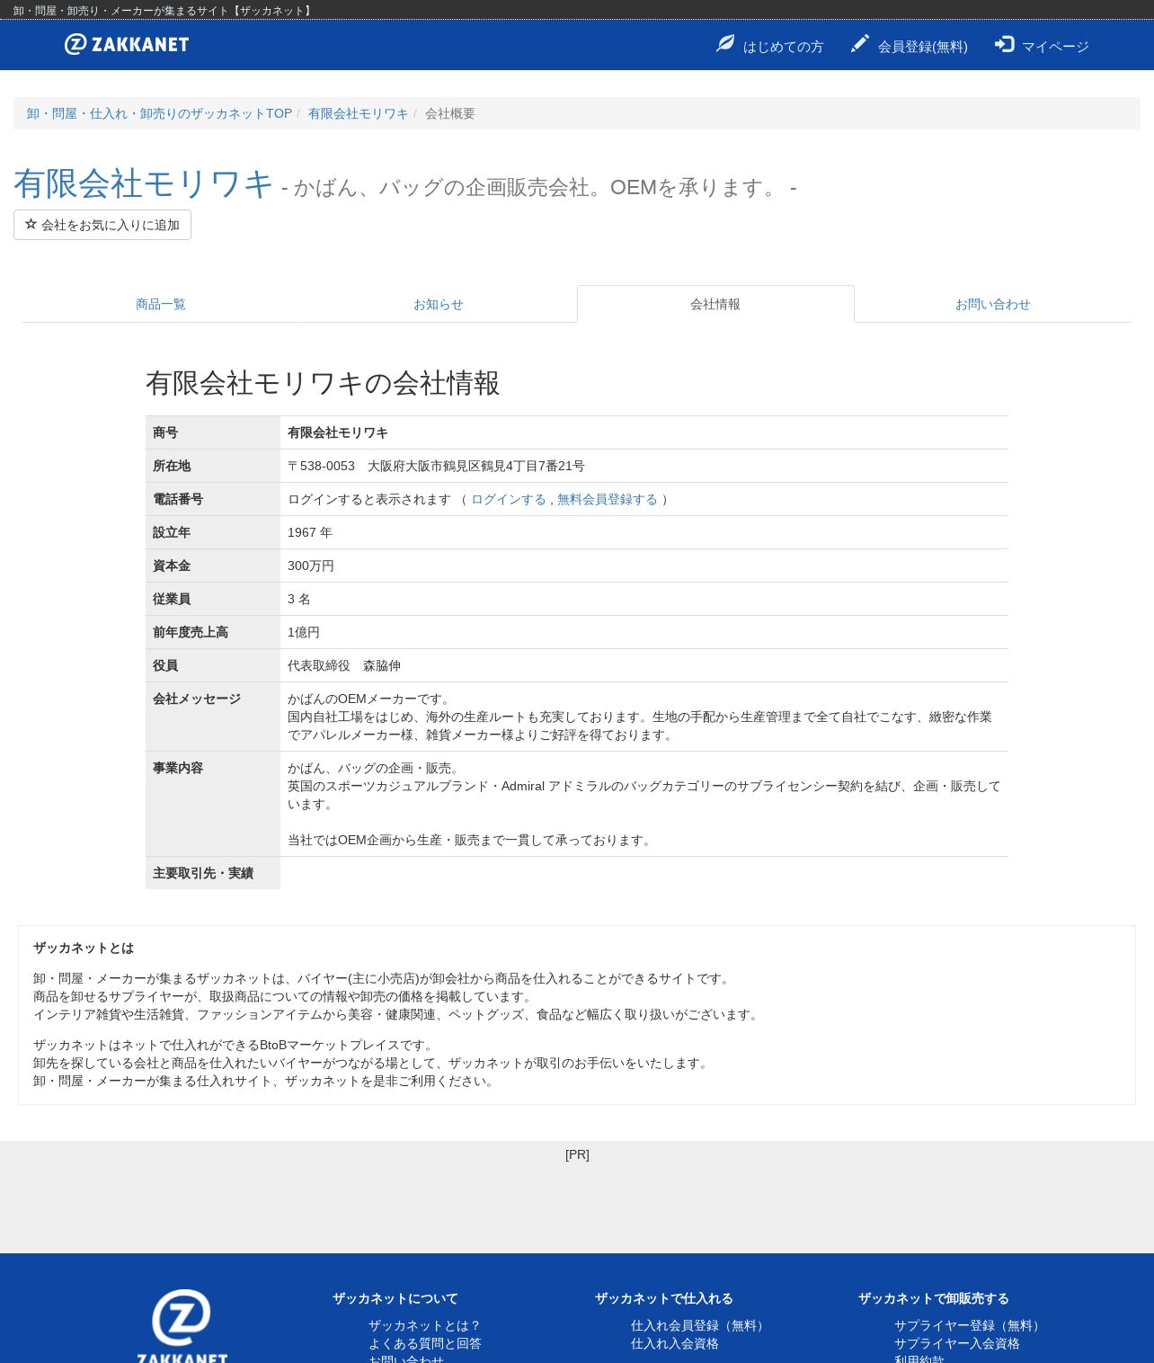The height and width of the screenshot is (1363, 1154).
Task: Open footer link ザッカネットとは？
Action: [425, 1325]
